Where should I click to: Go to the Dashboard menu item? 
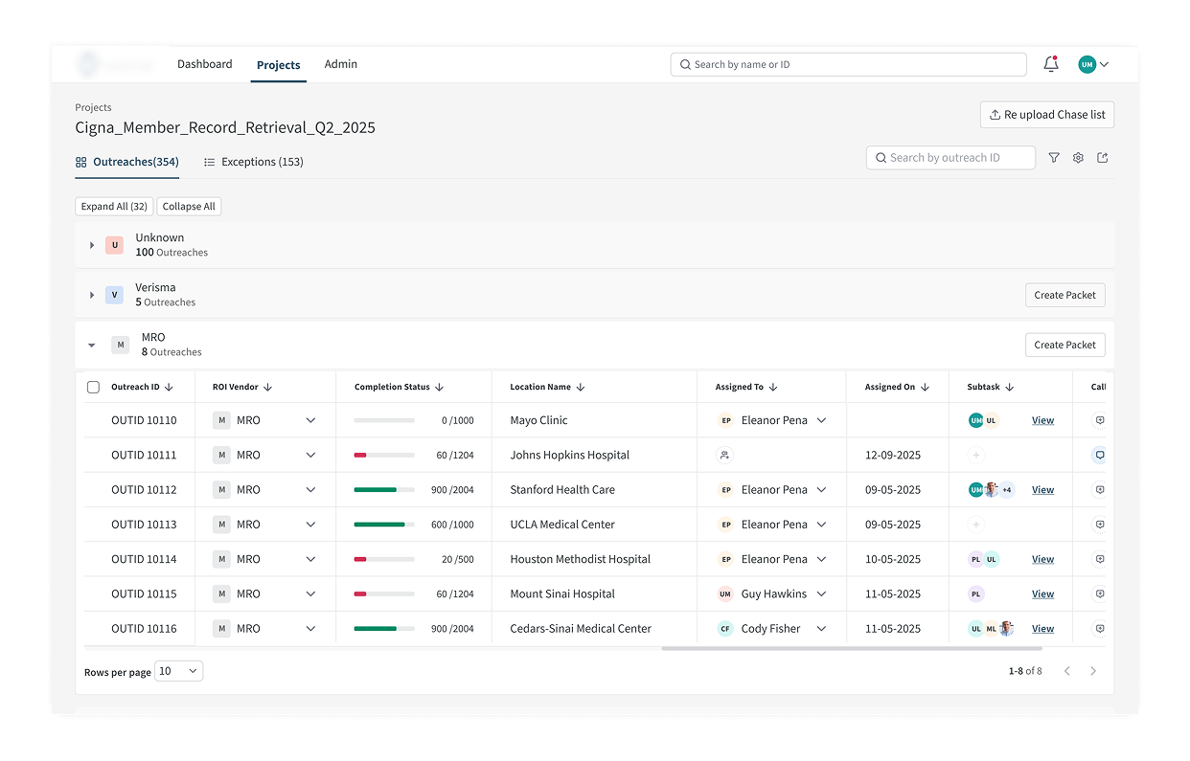pyautogui.click(x=204, y=64)
